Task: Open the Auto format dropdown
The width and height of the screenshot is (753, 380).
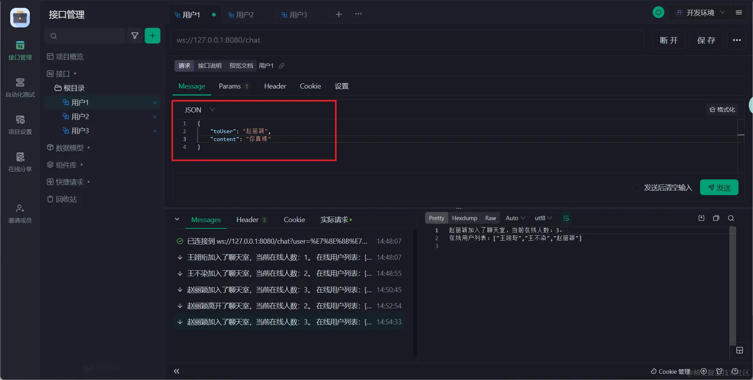Action: 515,218
